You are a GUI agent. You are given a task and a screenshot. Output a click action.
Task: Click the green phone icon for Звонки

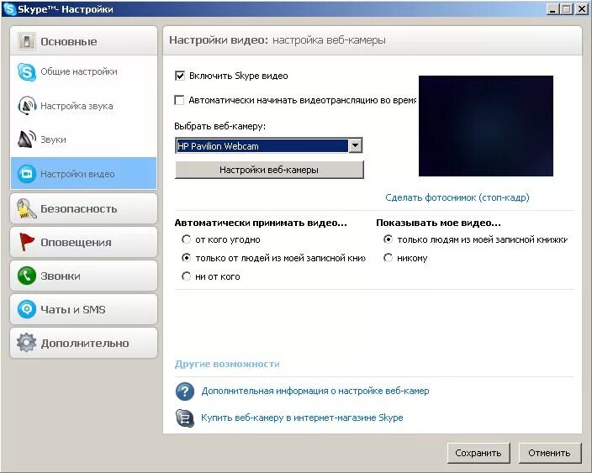[27, 276]
